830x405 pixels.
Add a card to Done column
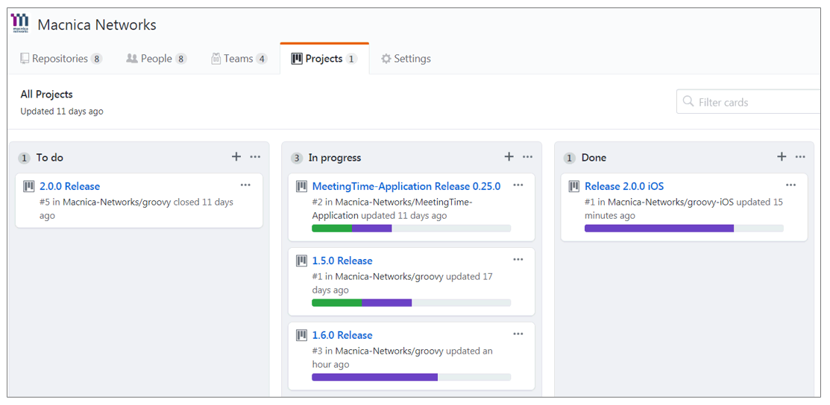coord(782,156)
